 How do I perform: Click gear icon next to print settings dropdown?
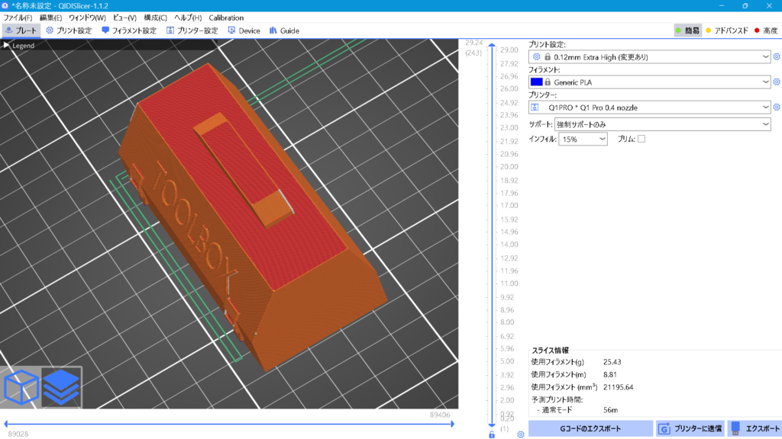click(777, 56)
